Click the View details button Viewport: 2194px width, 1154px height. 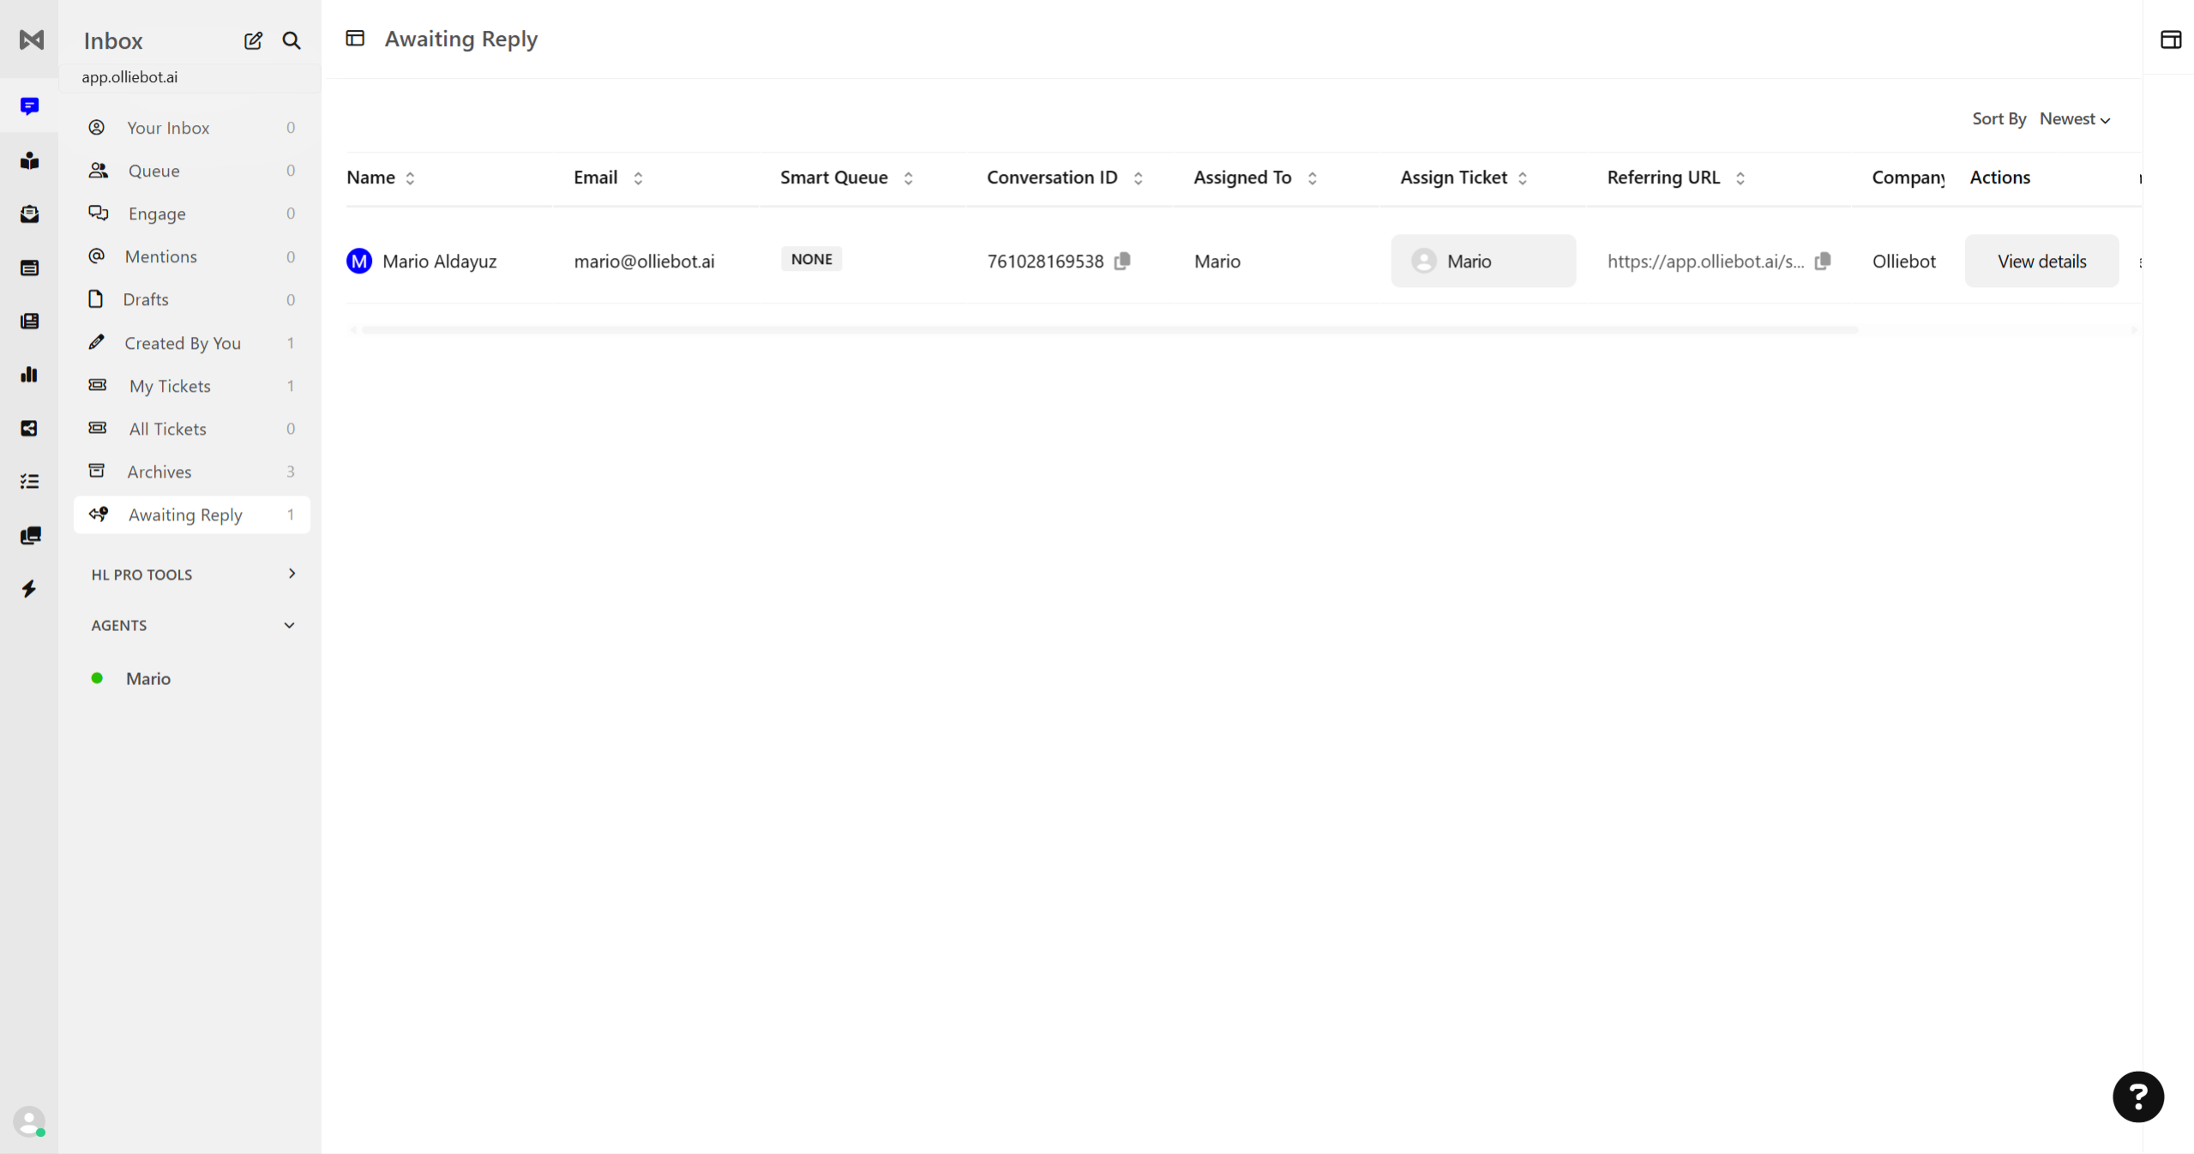click(x=2041, y=261)
